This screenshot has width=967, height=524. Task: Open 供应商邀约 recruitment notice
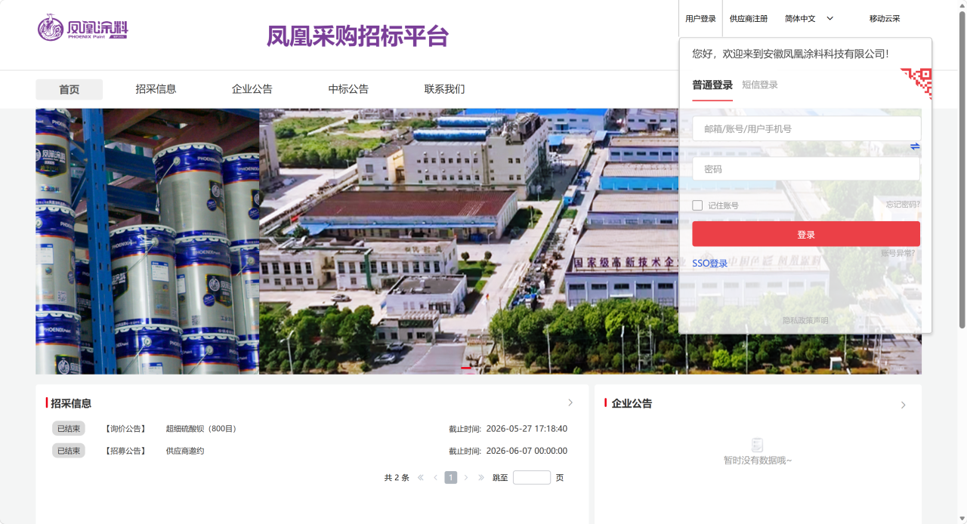click(185, 451)
